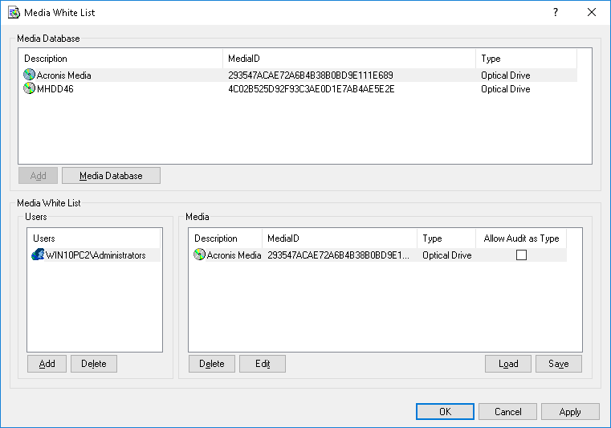Screen dimensions: 611x428
Task: Open the Media Database button
Action: 111,176
